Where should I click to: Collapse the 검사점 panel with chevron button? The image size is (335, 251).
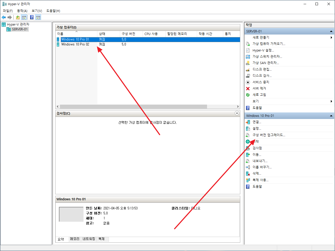click(237, 113)
